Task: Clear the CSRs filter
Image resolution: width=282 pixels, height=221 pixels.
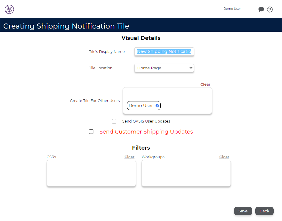Action: (129, 157)
